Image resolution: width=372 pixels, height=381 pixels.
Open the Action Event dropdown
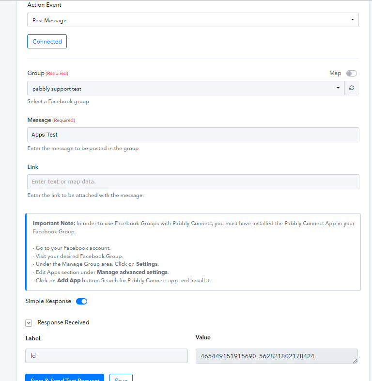tap(193, 20)
